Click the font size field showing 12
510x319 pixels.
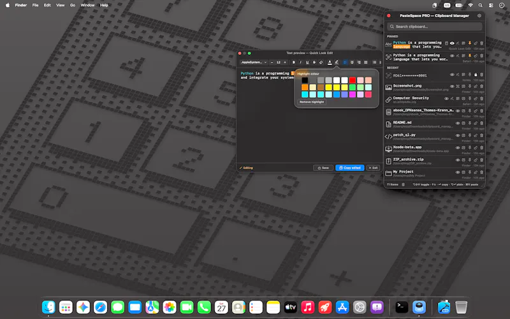(279, 62)
